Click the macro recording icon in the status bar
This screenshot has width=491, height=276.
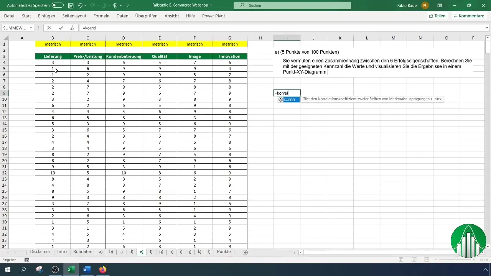[x=27, y=260]
